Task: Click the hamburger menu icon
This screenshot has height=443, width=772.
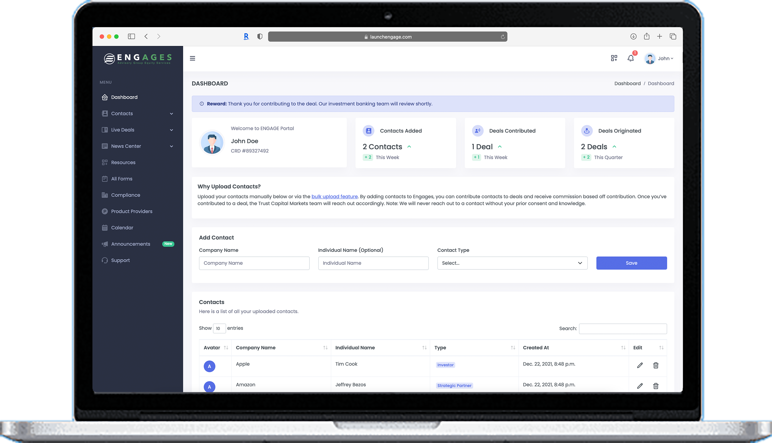Action: click(x=192, y=58)
